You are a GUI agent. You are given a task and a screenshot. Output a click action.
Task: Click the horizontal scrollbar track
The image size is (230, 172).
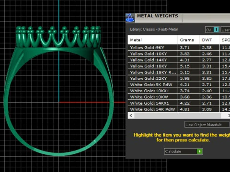click(x=177, y=116)
